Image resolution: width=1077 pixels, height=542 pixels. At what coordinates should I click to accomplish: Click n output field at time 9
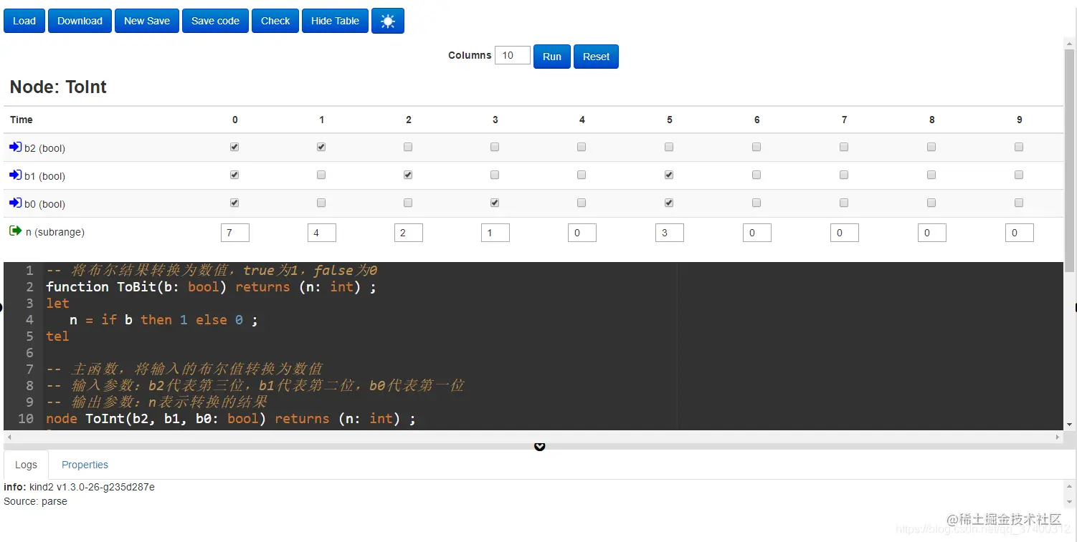[x=1020, y=233]
